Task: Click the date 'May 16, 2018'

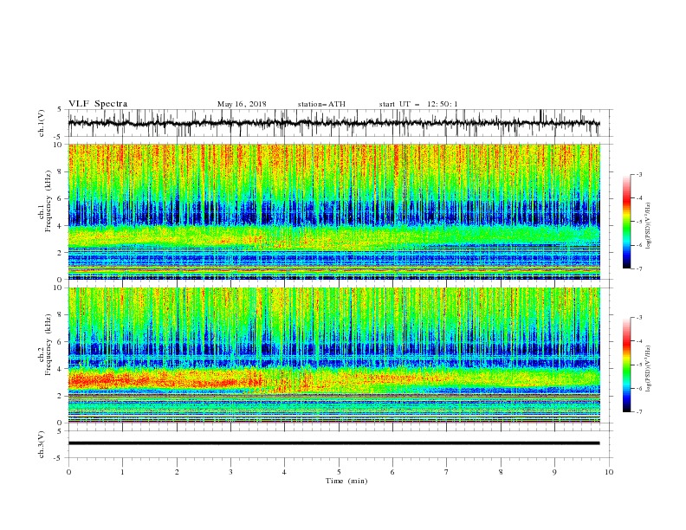Action: coord(242,104)
